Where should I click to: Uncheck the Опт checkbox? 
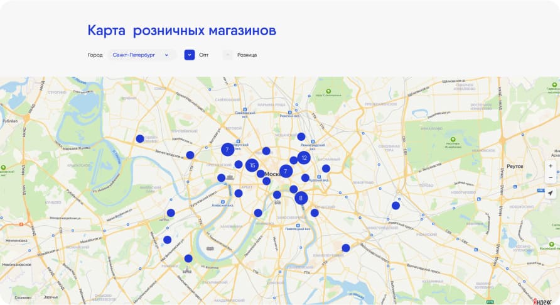tap(190, 55)
